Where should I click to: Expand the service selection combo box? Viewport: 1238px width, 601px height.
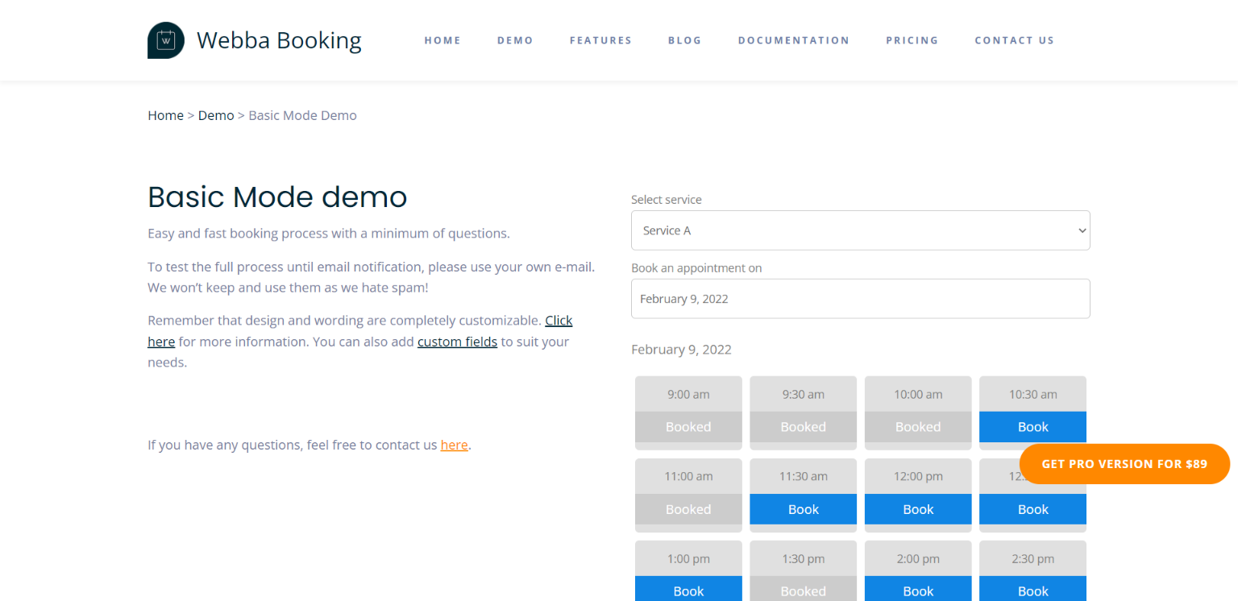click(x=859, y=230)
